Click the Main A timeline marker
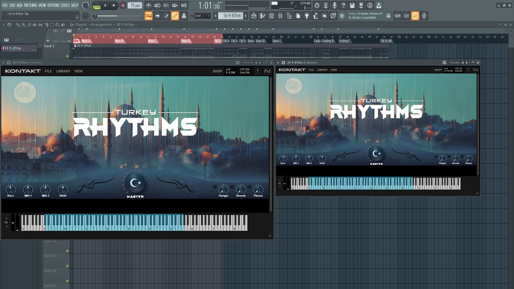 (x=87, y=41)
